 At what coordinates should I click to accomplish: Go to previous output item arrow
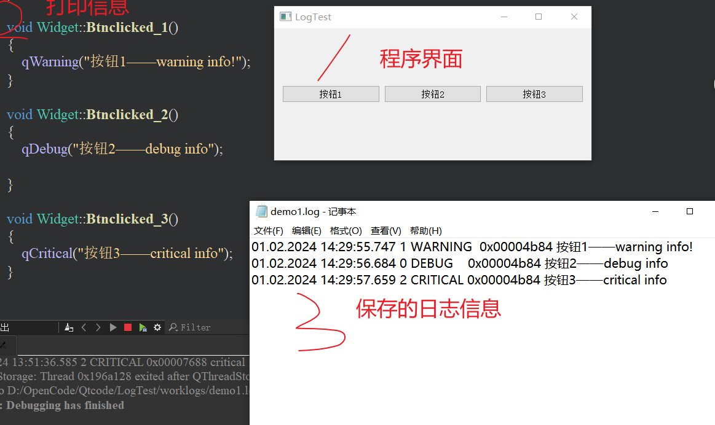(x=84, y=327)
